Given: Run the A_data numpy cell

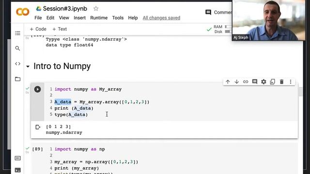Looking at the screenshot, I should coord(37,89).
